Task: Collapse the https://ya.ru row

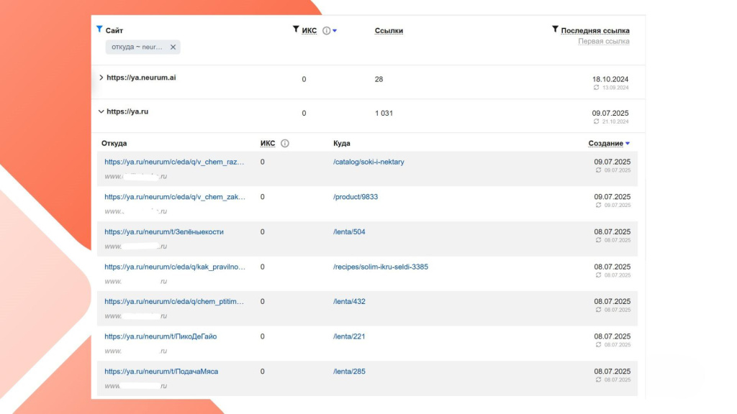Action: 101,112
